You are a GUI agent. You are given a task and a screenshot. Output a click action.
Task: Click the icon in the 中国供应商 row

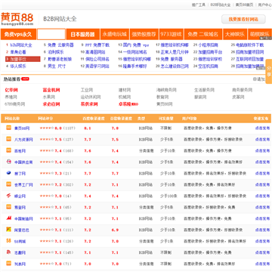click(9, 162)
